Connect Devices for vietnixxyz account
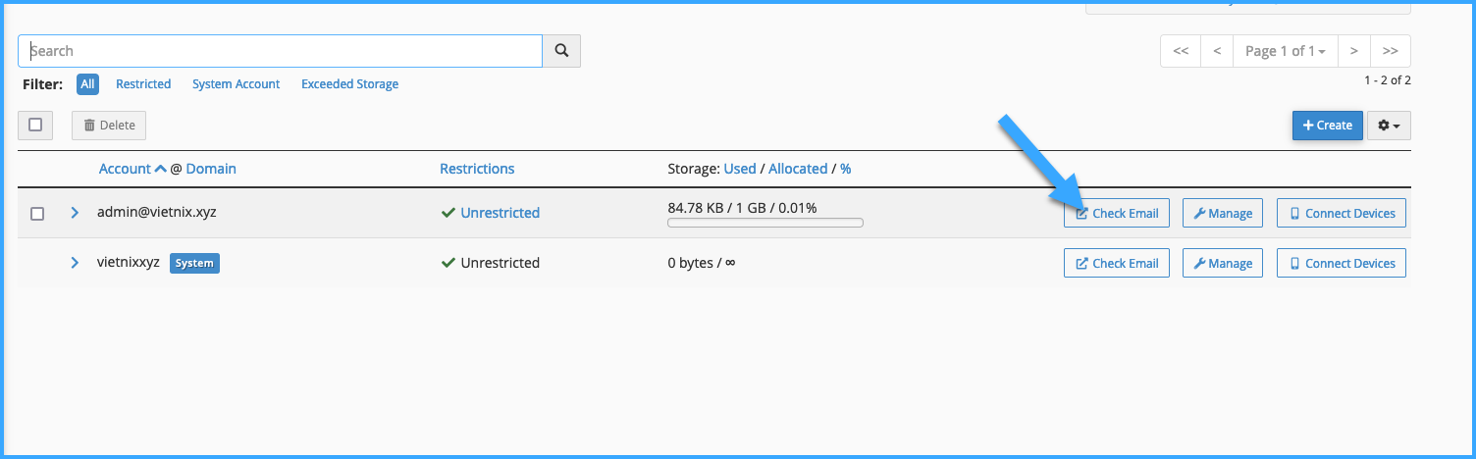The height and width of the screenshot is (459, 1476). (x=1342, y=263)
